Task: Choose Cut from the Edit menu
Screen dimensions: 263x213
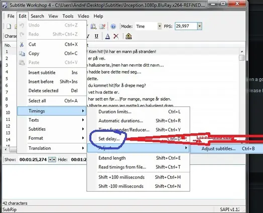Action: click(x=52, y=45)
